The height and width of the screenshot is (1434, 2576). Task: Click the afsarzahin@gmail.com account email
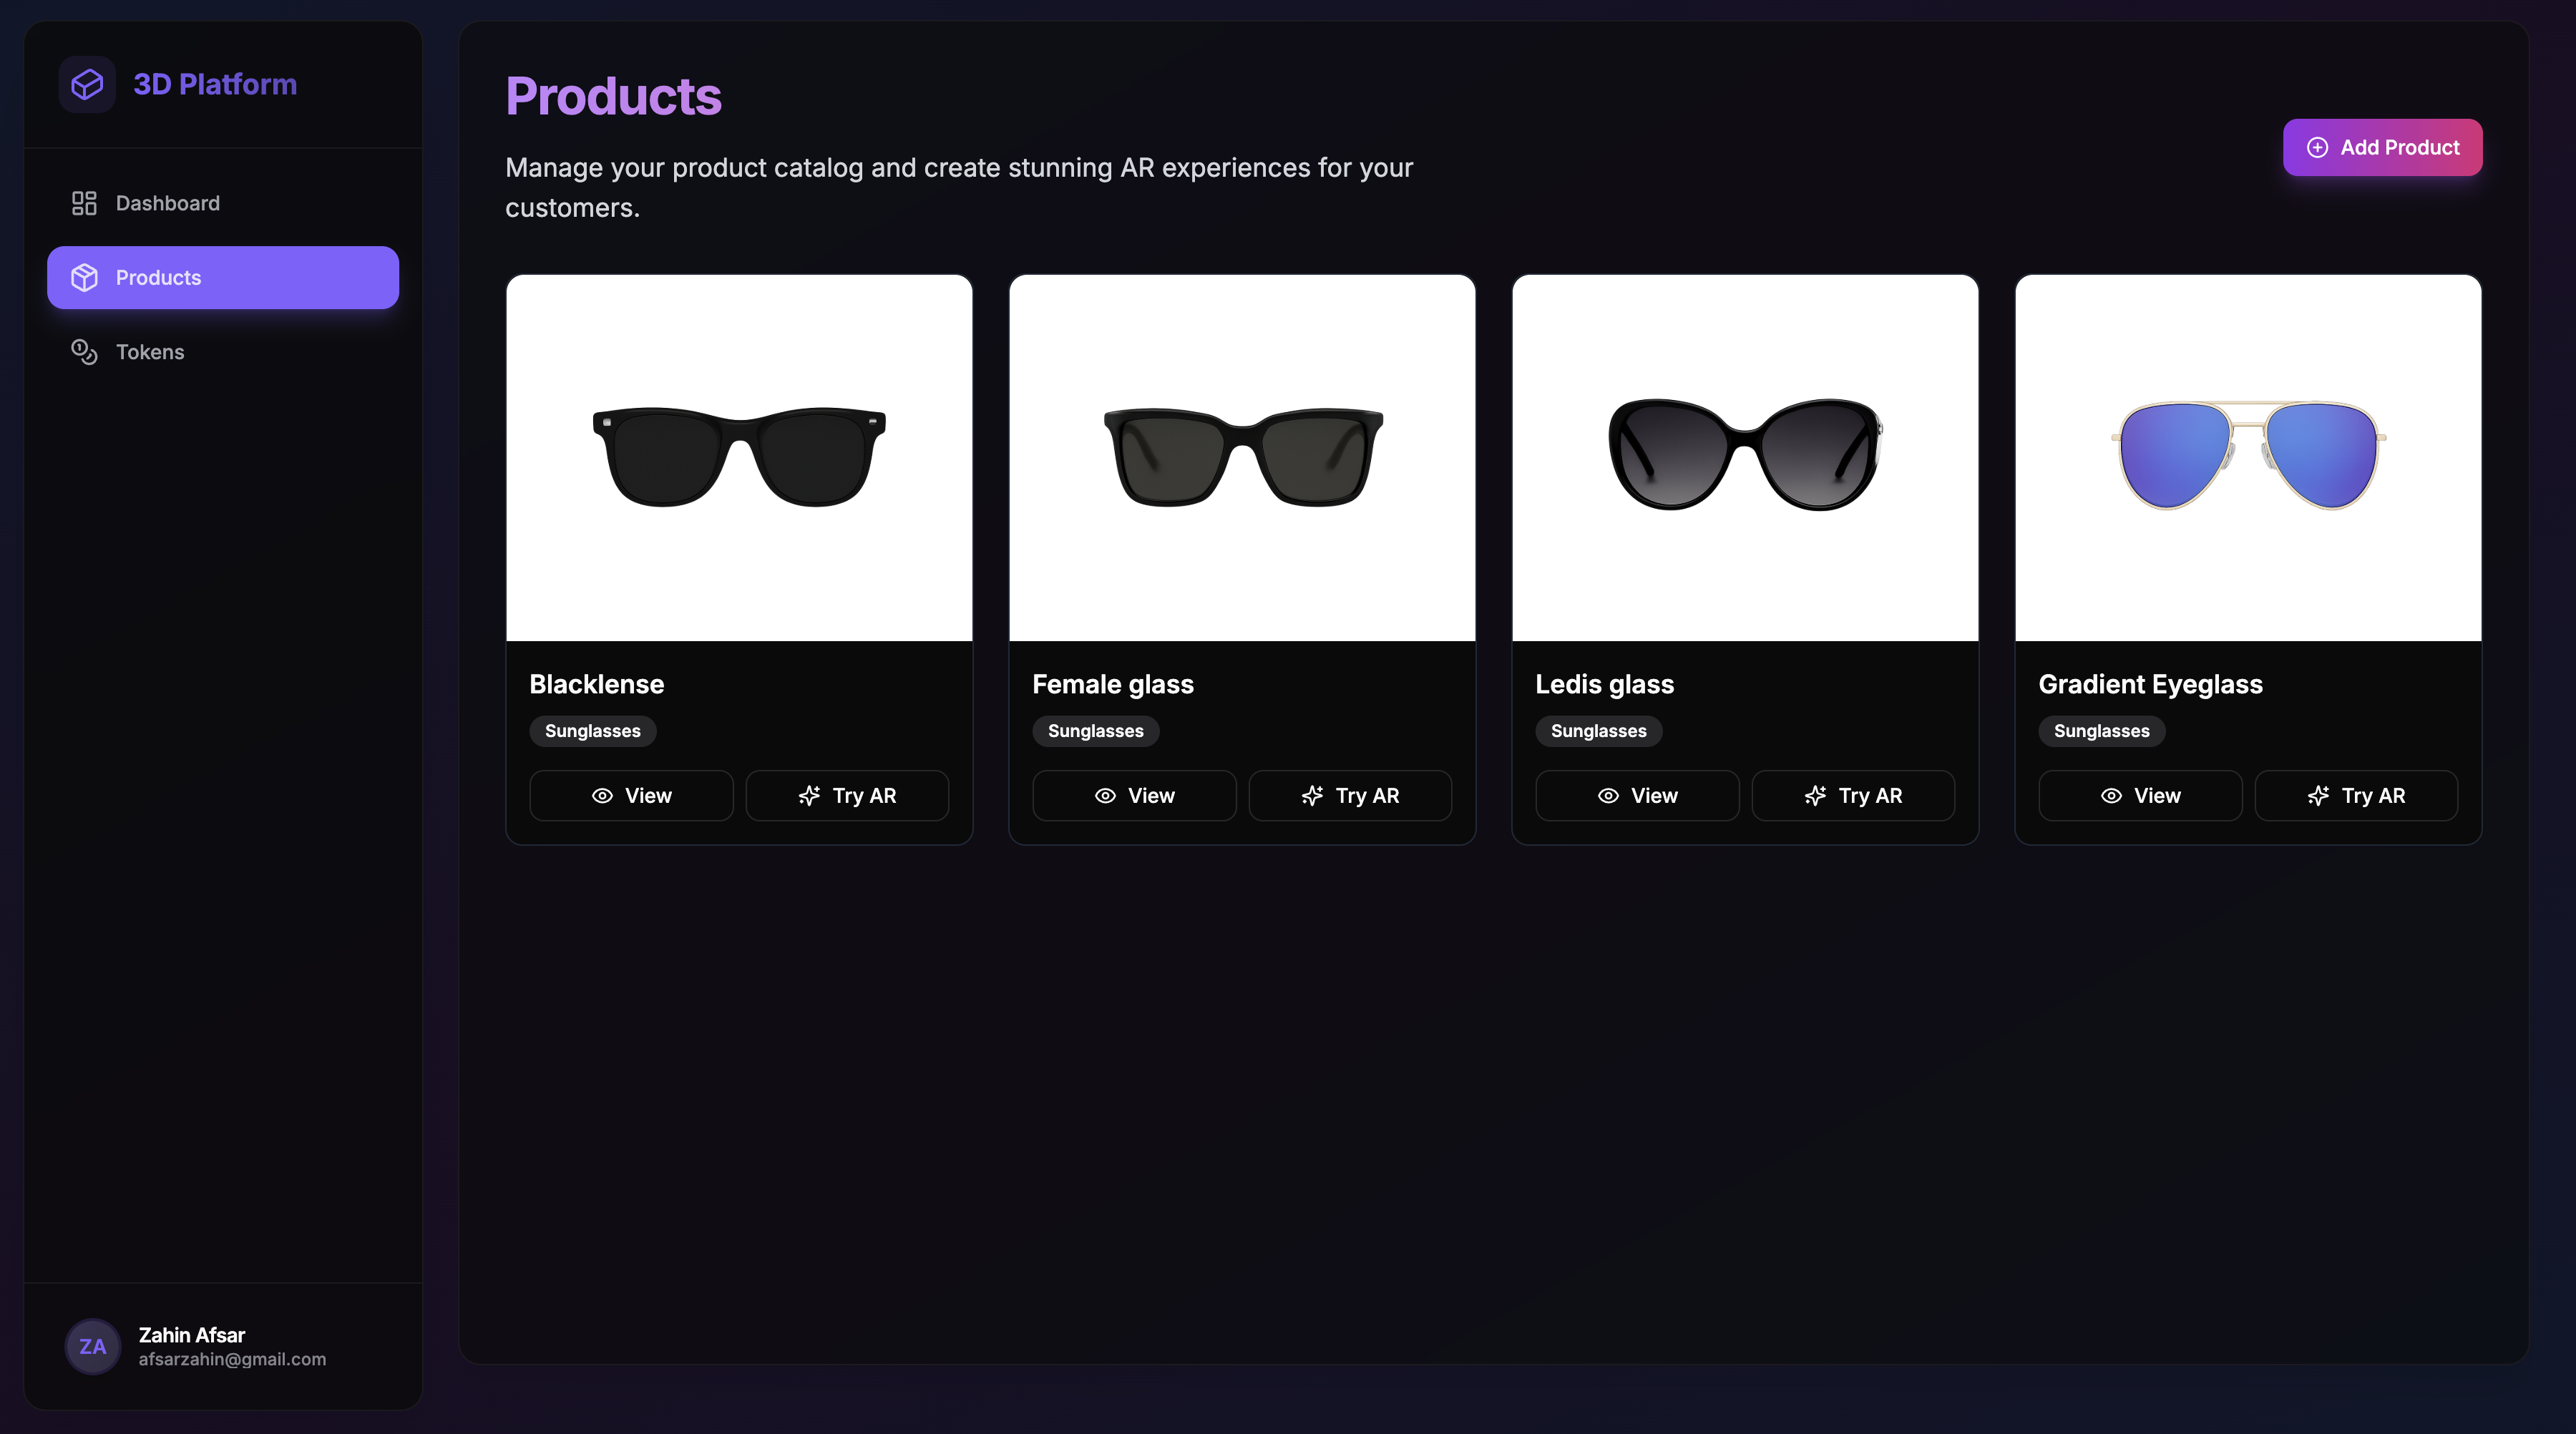[x=232, y=1359]
